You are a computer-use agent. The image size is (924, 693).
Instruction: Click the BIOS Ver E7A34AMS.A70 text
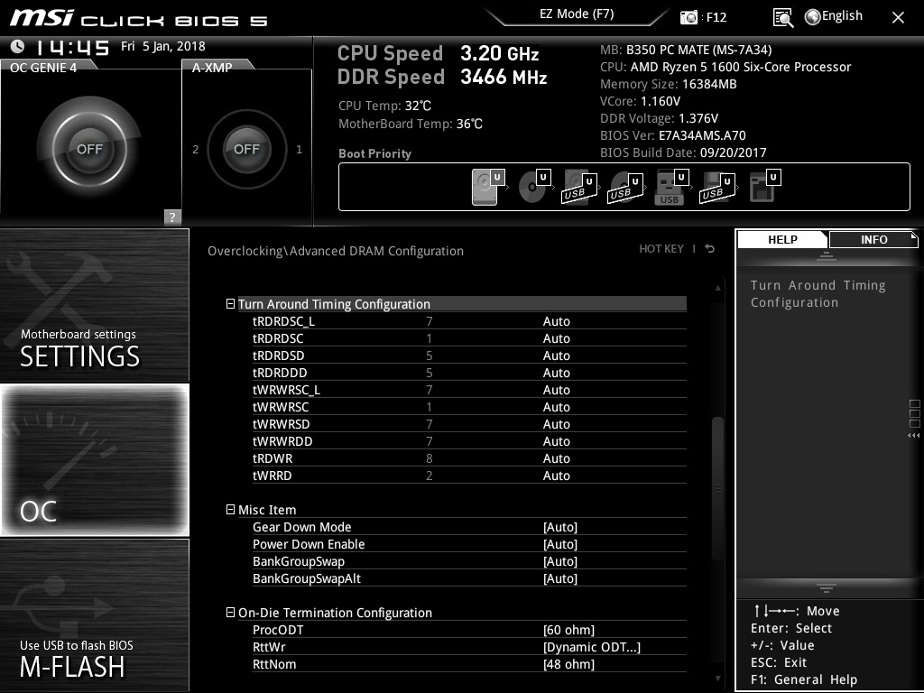pos(673,135)
